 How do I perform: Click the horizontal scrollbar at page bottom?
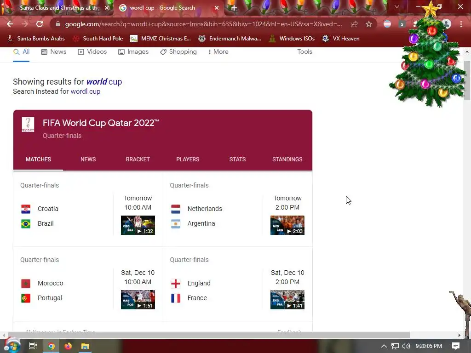208,335
